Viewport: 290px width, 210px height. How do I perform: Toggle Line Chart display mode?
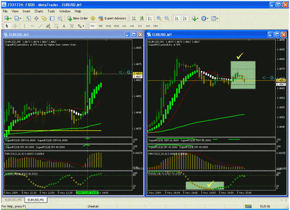pos(150,18)
